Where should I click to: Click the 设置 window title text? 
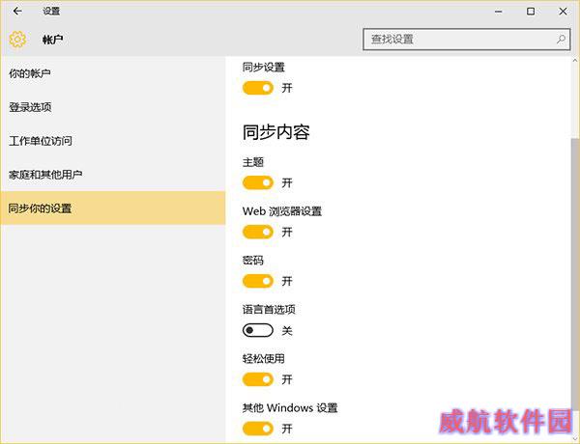[x=51, y=12]
